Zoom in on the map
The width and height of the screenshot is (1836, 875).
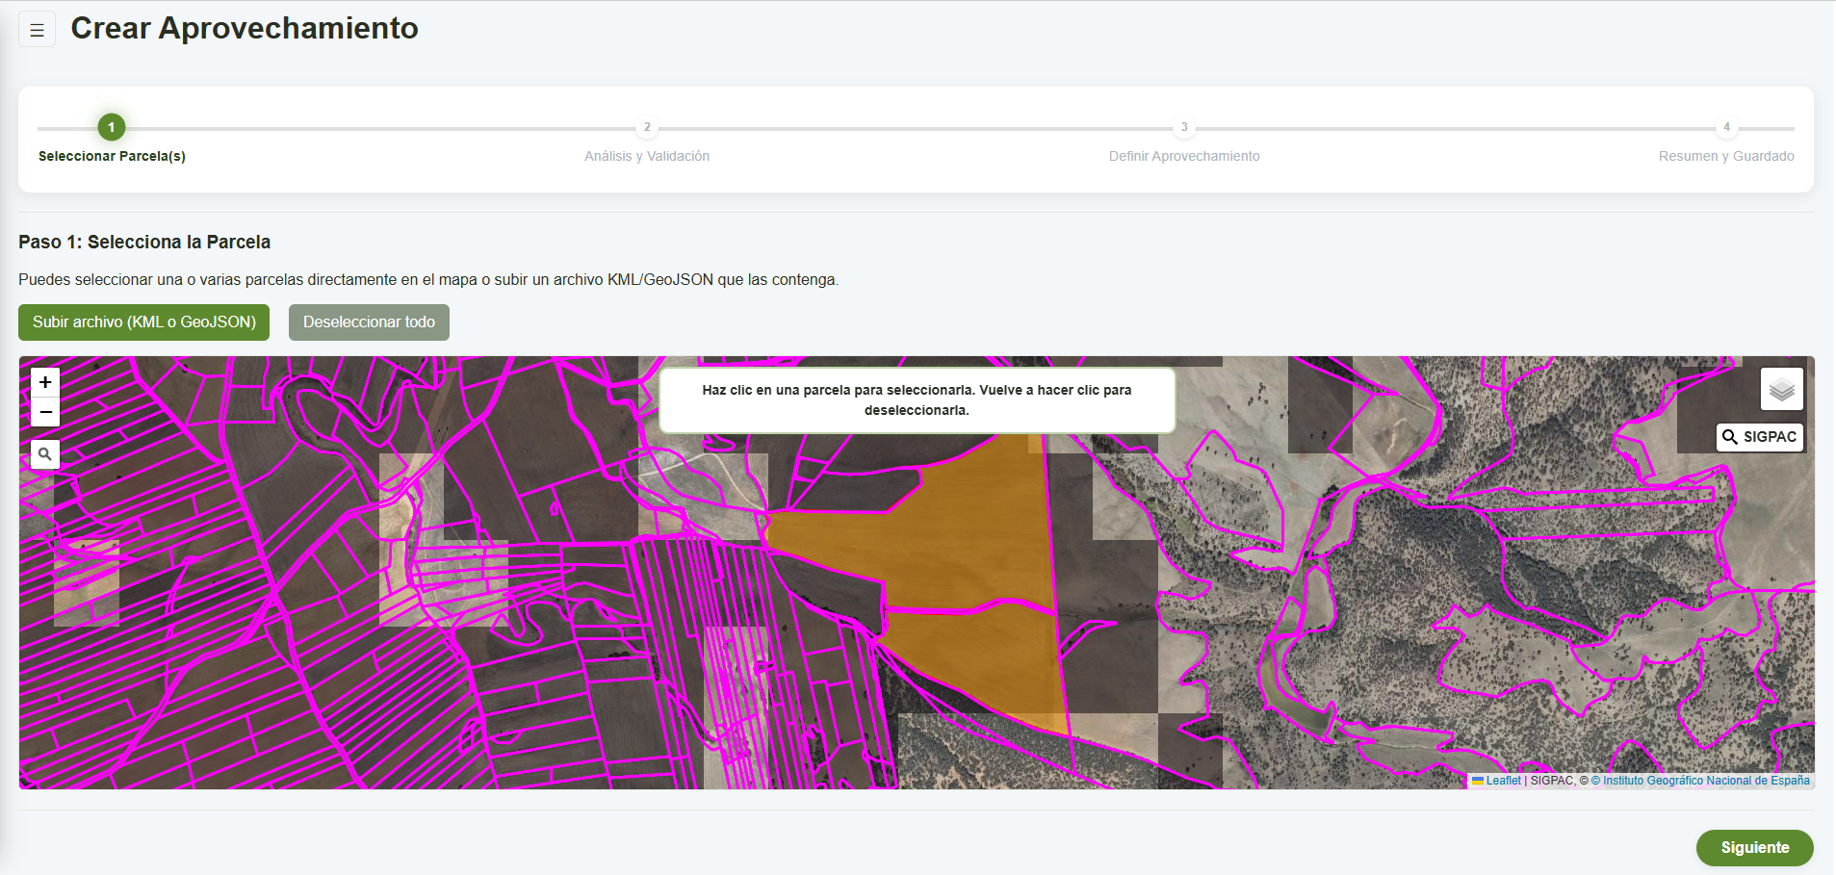coord(45,382)
